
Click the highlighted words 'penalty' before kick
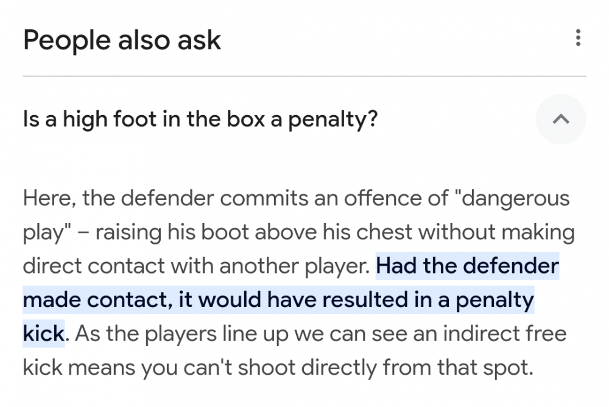tap(495, 300)
